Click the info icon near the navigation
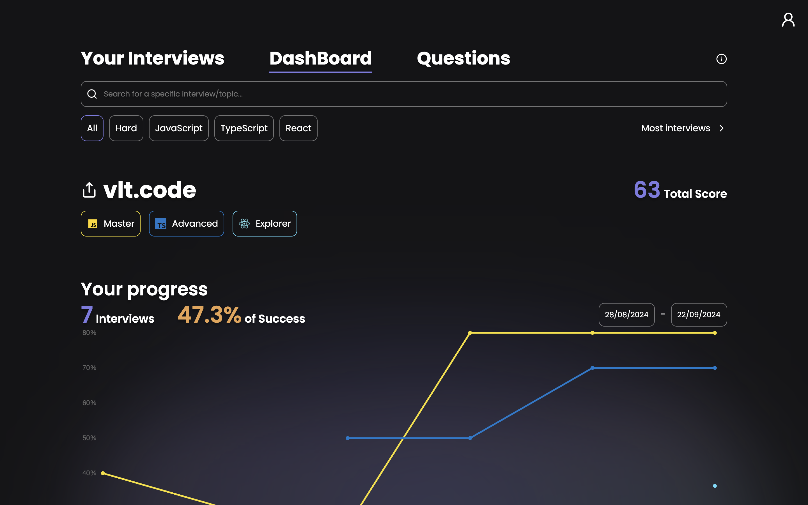 722,59
